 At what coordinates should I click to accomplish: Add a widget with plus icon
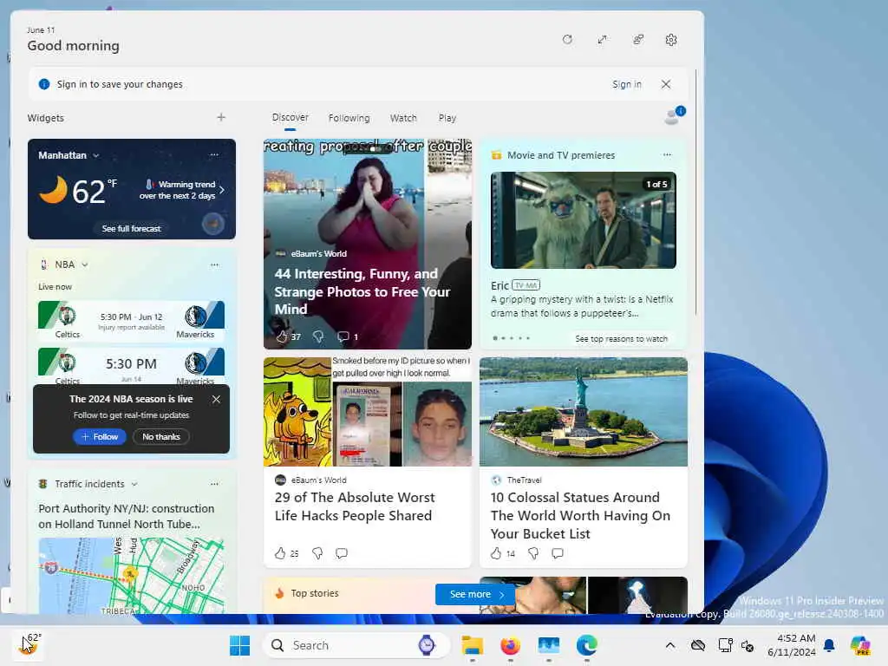(221, 117)
